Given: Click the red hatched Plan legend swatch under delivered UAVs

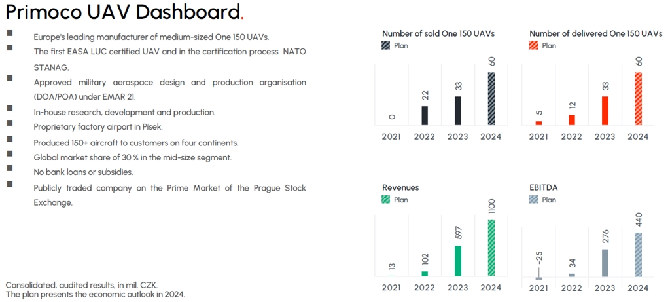Looking at the screenshot, I should [534, 46].
